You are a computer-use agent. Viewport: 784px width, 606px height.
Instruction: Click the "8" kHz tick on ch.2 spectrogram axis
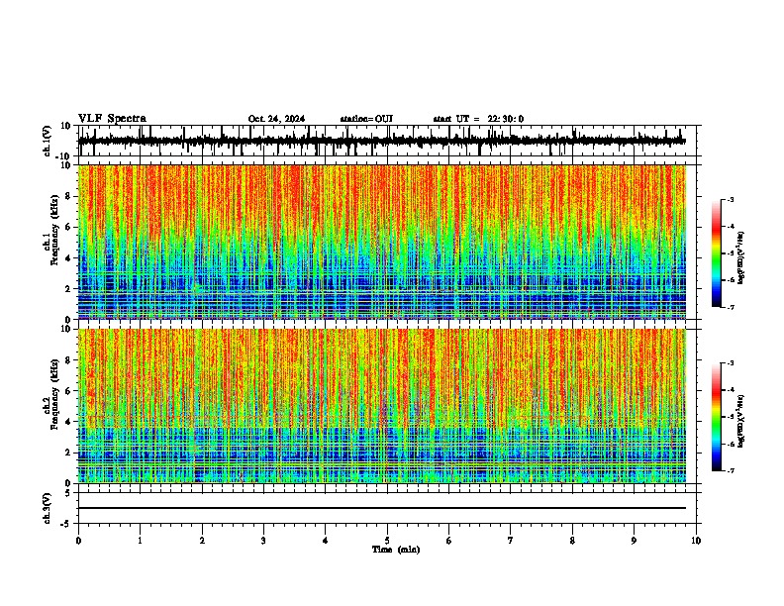coord(68,360)
